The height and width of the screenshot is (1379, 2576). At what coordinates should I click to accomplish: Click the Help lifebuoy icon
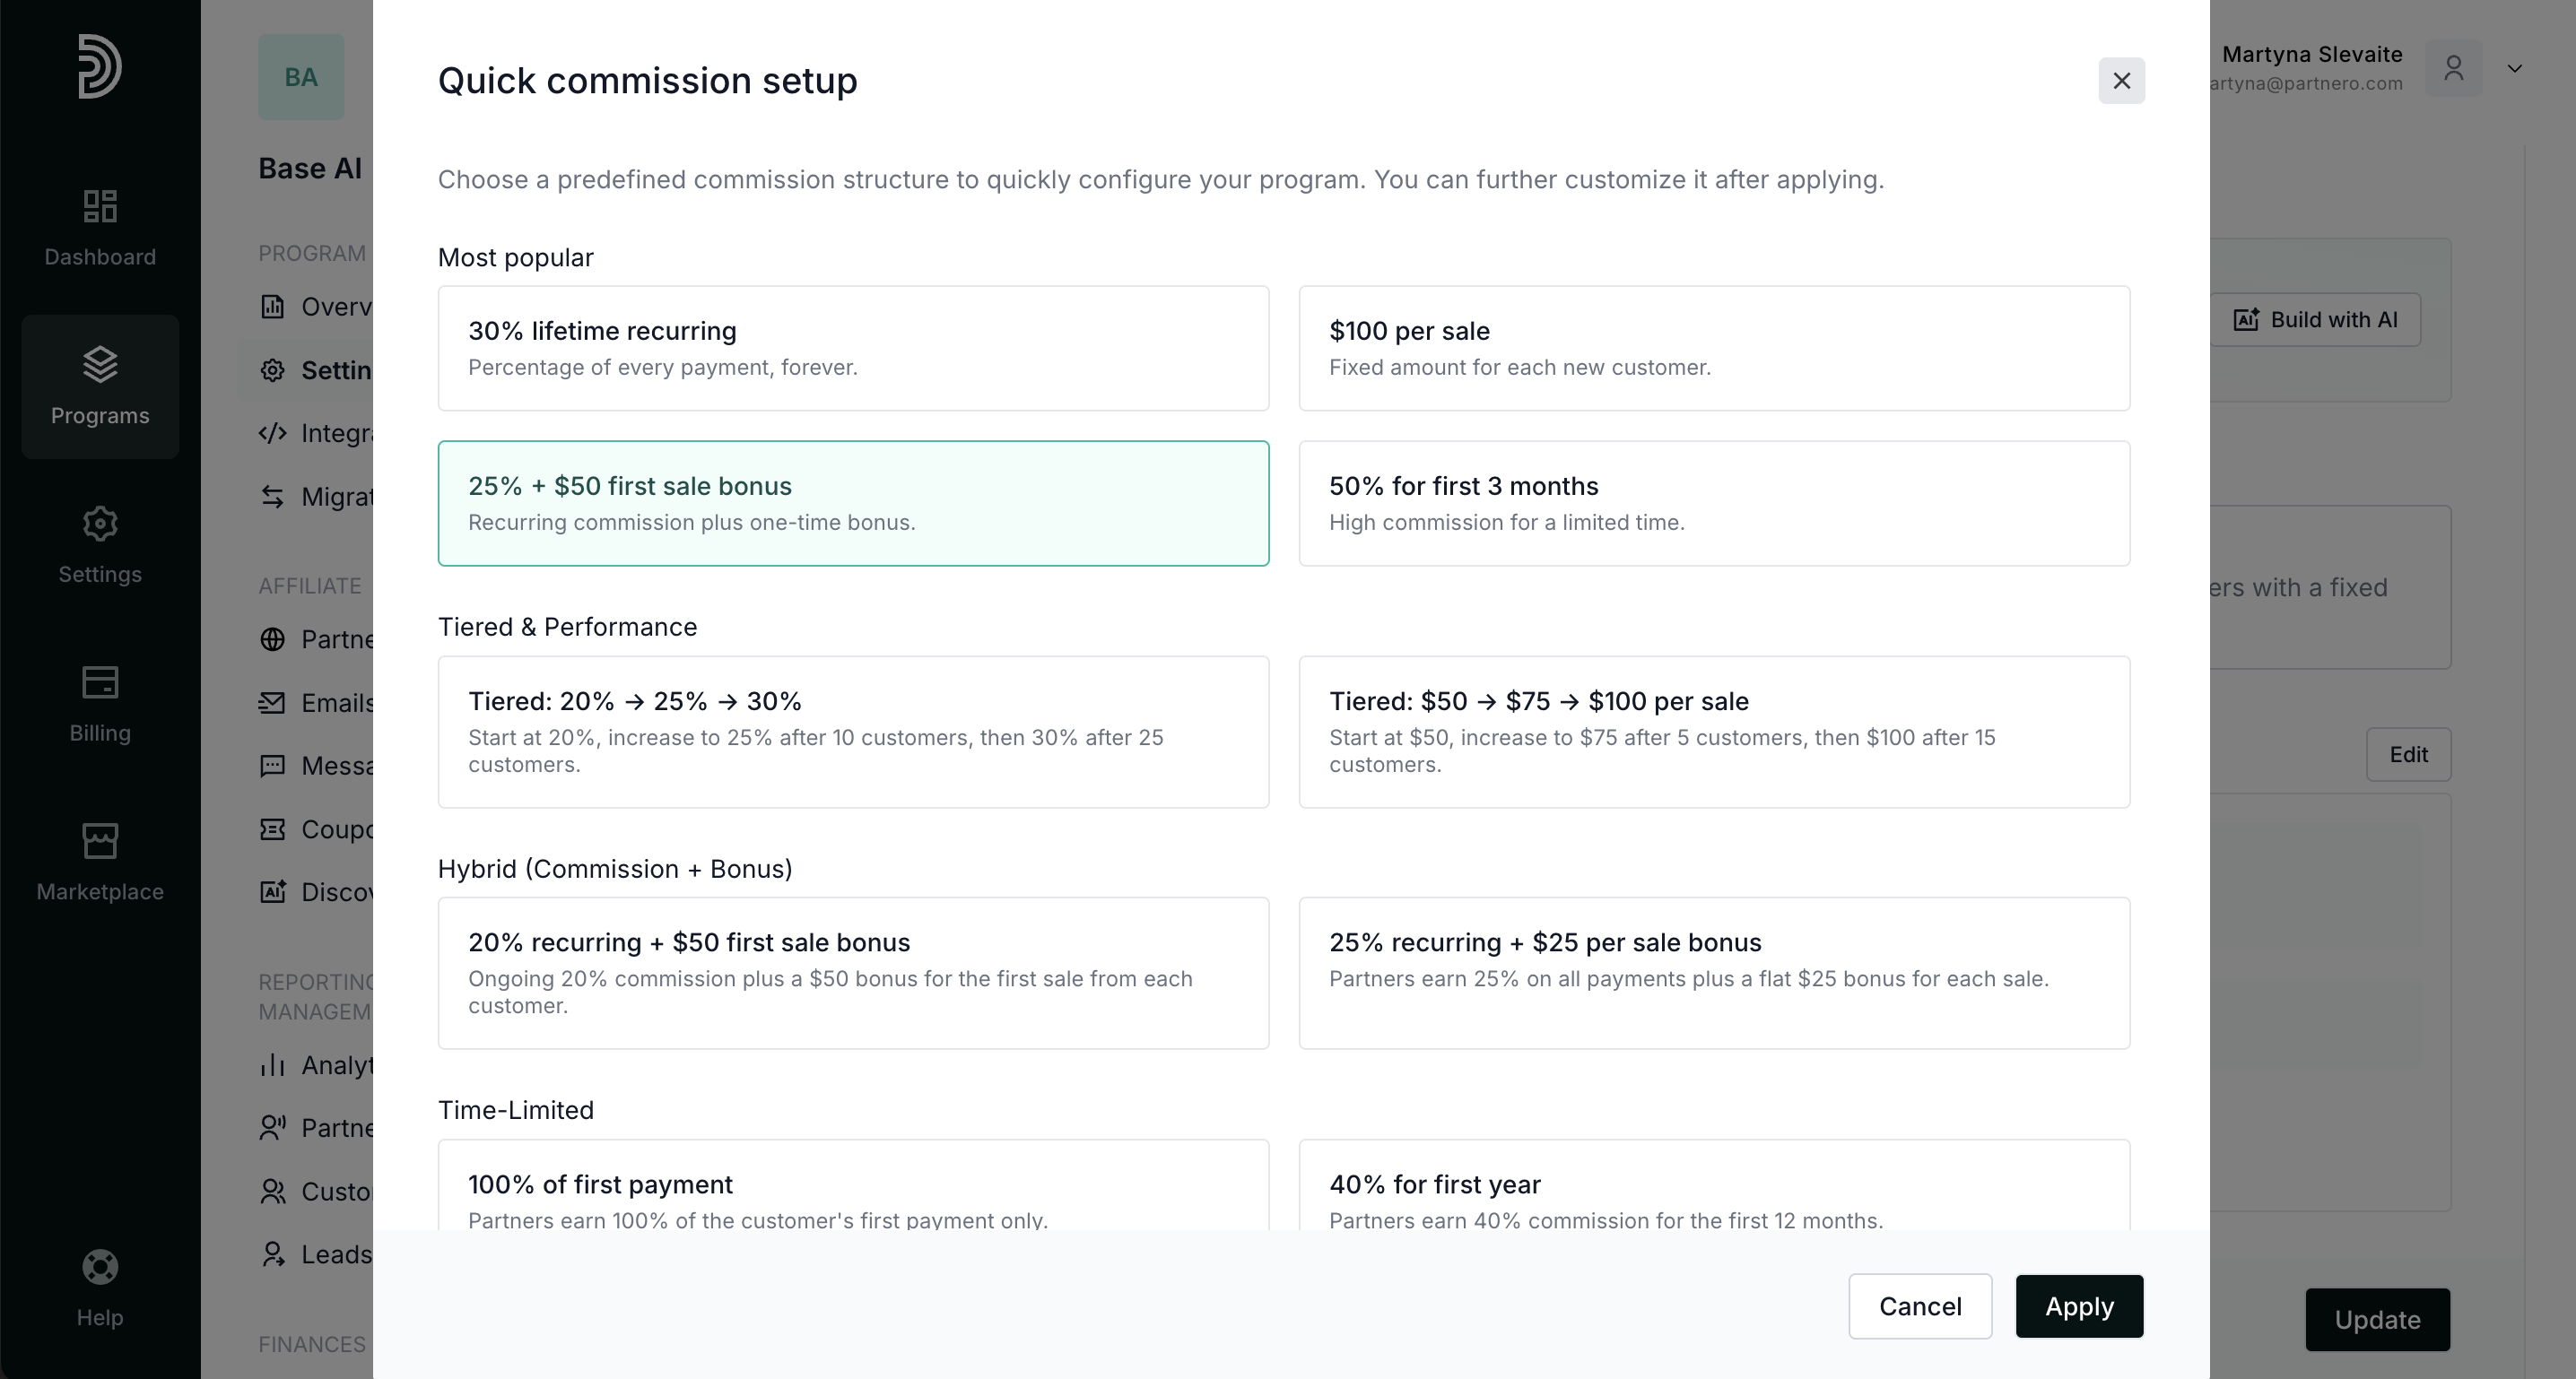coord(100,1267)
